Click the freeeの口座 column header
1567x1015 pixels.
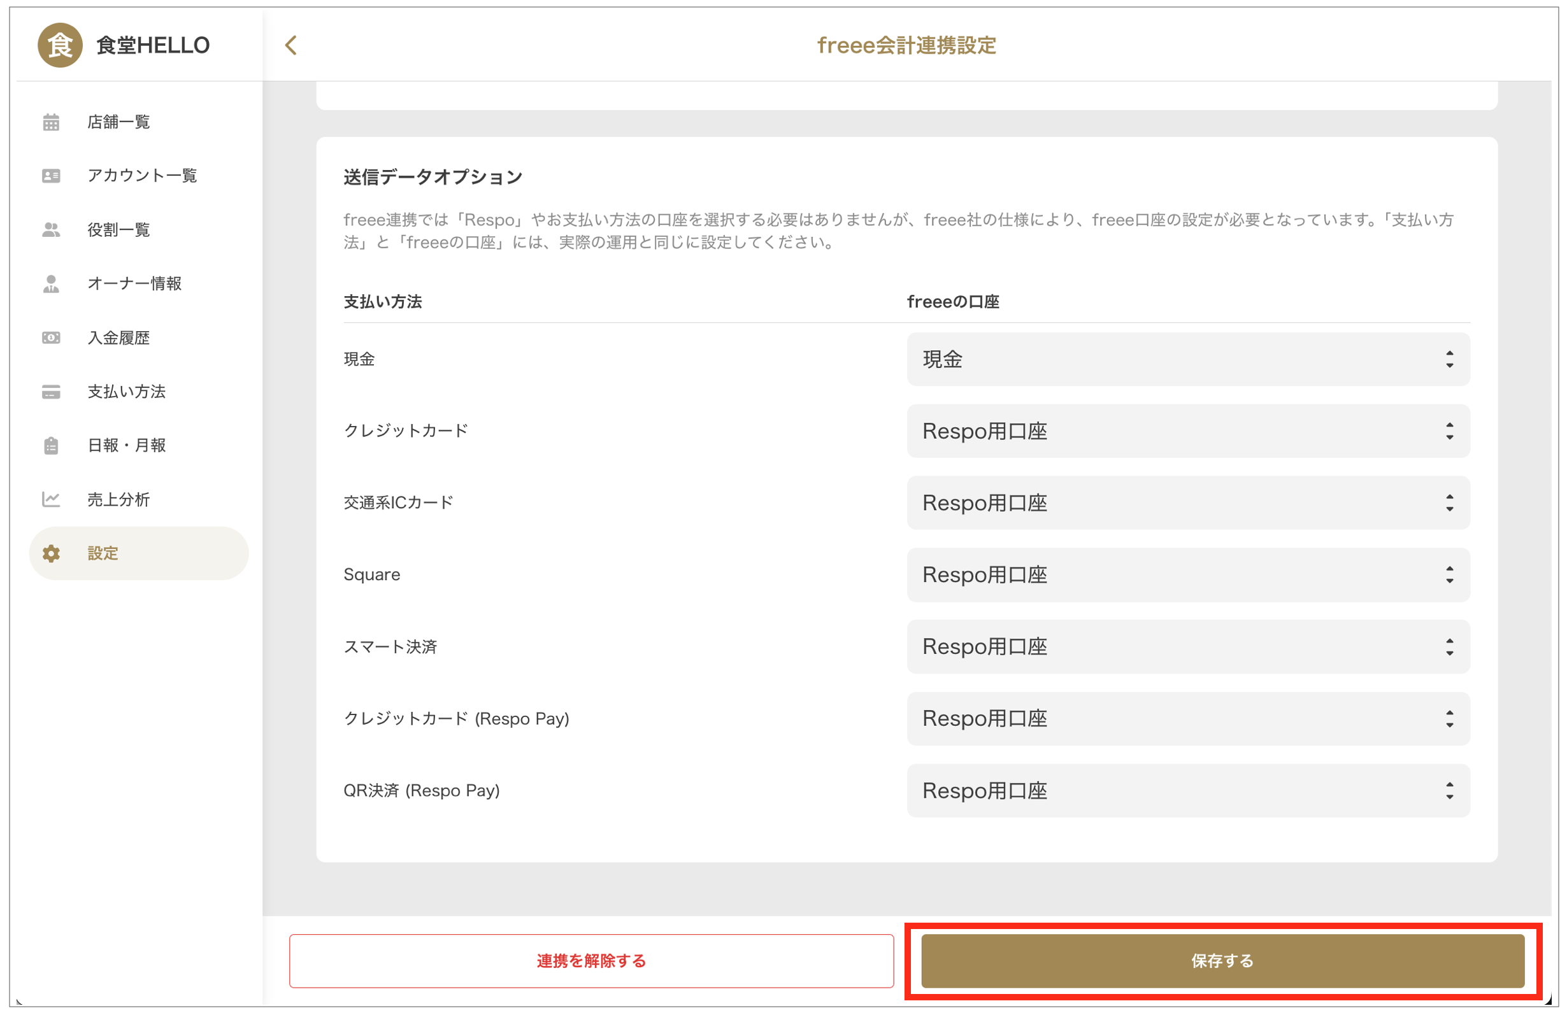(x=953, y=301)
